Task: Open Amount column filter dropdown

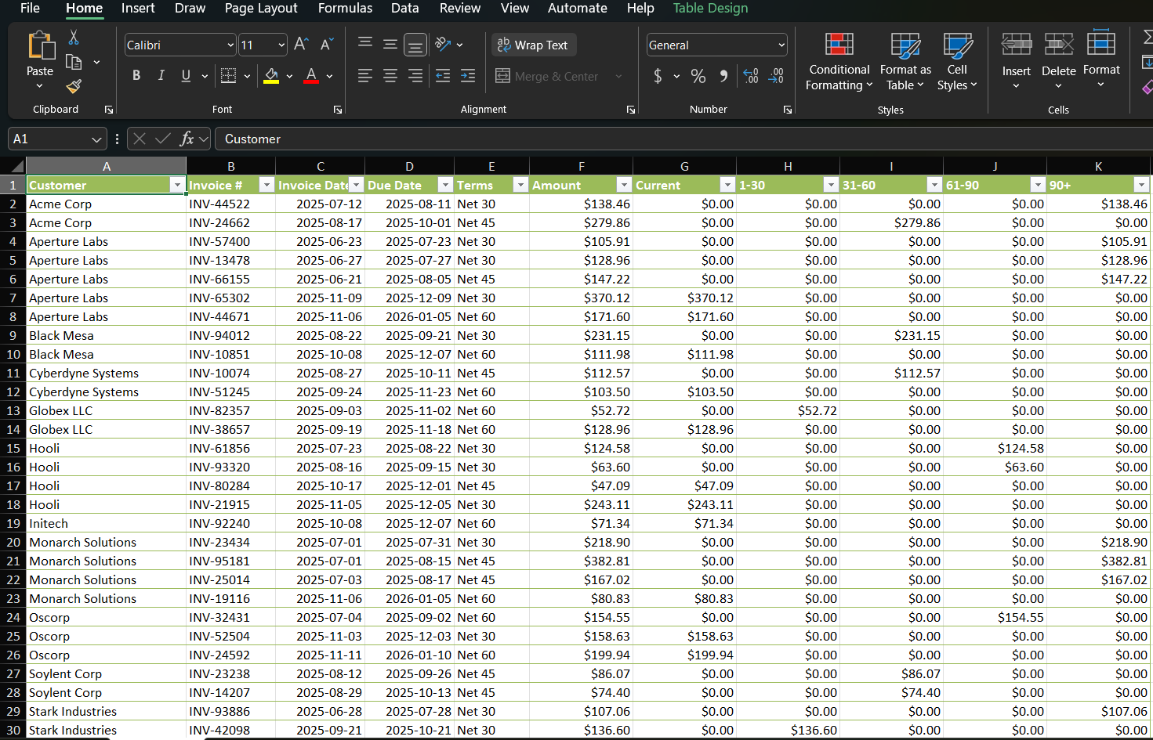Action: pos(624,185)
